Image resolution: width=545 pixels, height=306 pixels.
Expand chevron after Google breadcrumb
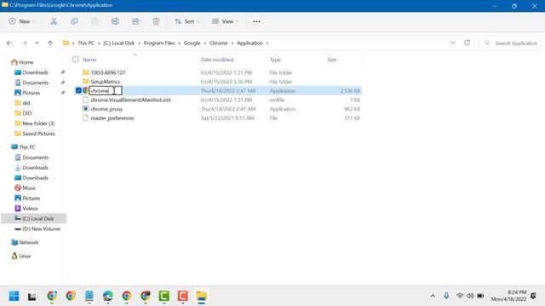pyautogui.click(x=205, y=43)
